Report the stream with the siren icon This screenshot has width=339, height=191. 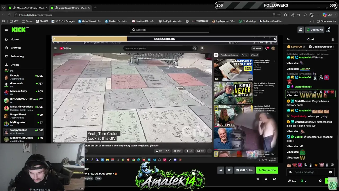pos(266,179)
